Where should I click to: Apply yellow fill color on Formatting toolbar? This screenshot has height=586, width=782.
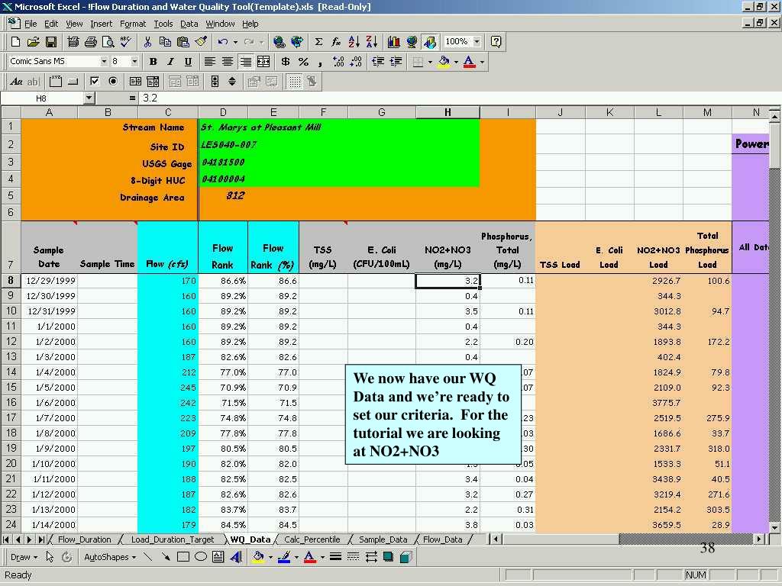444,62
